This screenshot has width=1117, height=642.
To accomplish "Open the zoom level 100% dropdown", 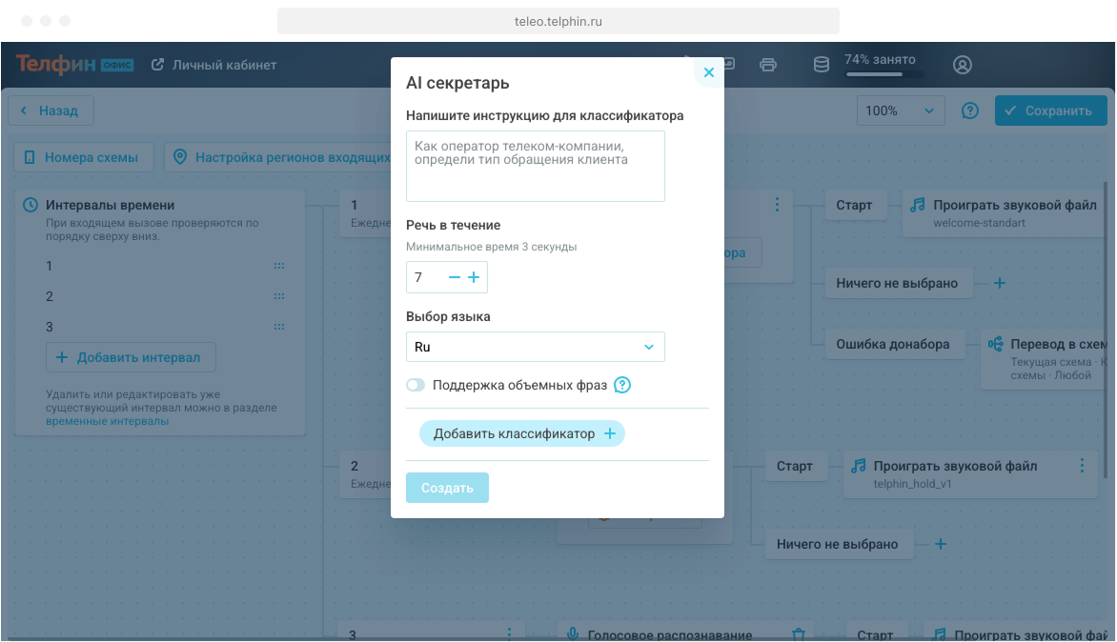I will pos(900,110).
